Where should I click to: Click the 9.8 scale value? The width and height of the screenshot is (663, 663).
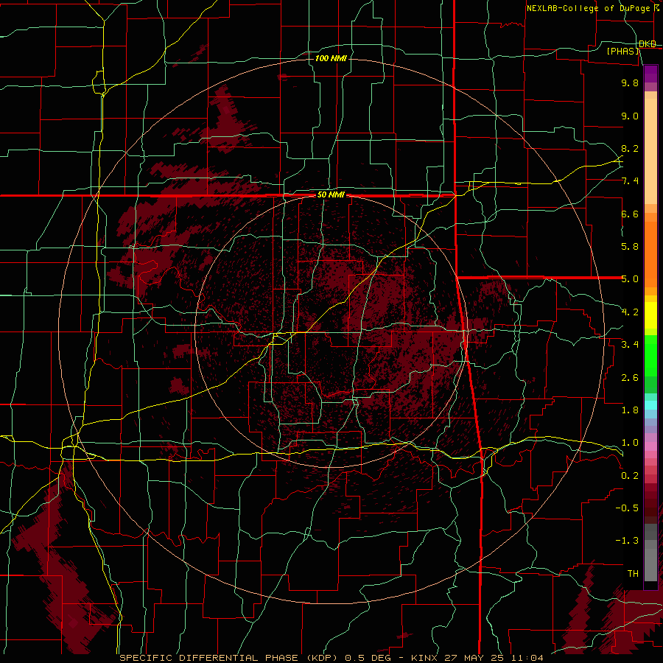[x=630, y=83]
